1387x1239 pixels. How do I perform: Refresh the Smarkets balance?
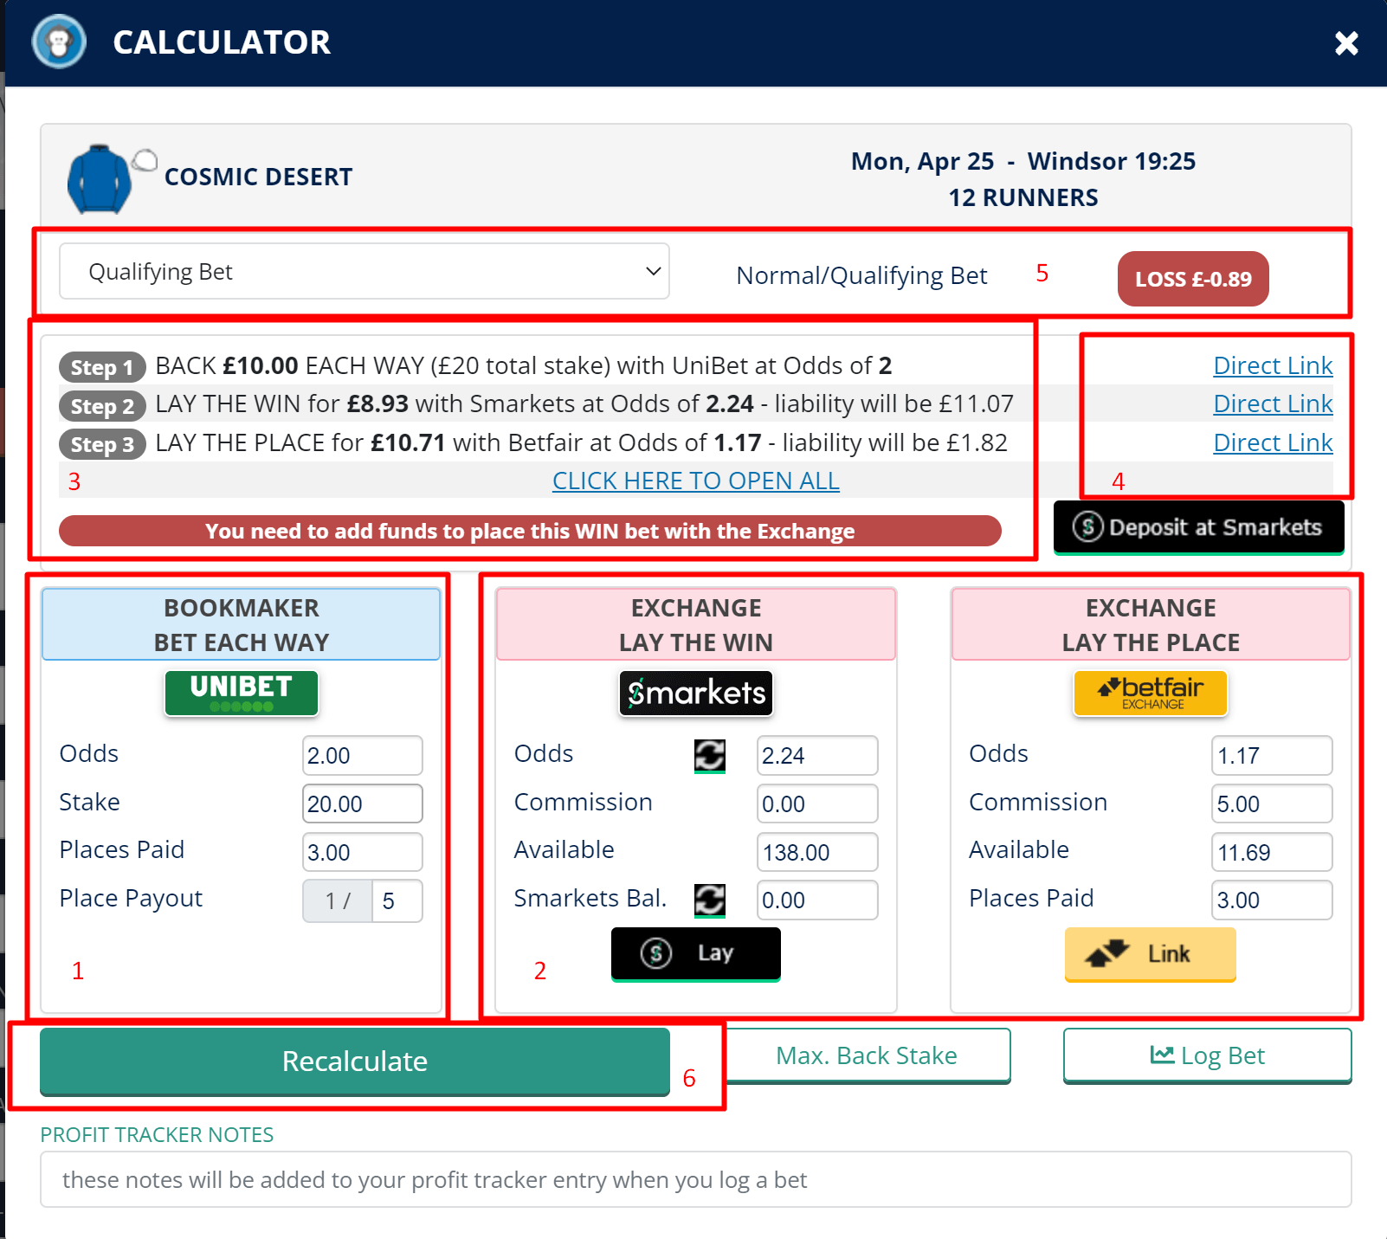tap(710, 900)
